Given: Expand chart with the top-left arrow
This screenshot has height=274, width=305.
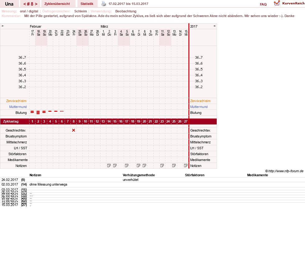Looking at the screenshot, I should 2,26.
